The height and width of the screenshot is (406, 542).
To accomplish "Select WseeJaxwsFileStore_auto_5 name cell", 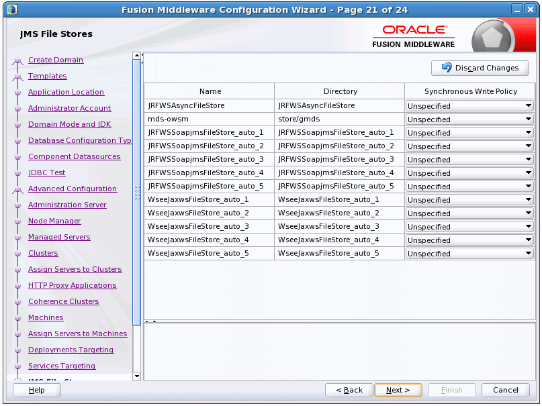I will tap(210, 254).
